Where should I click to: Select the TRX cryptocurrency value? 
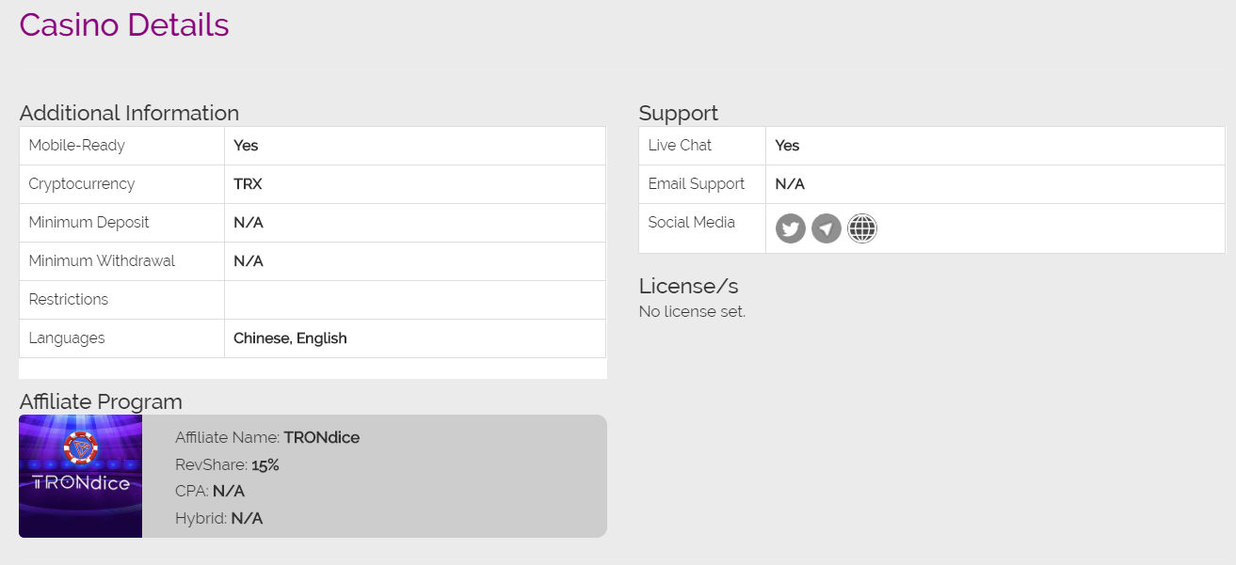(248, 184)
